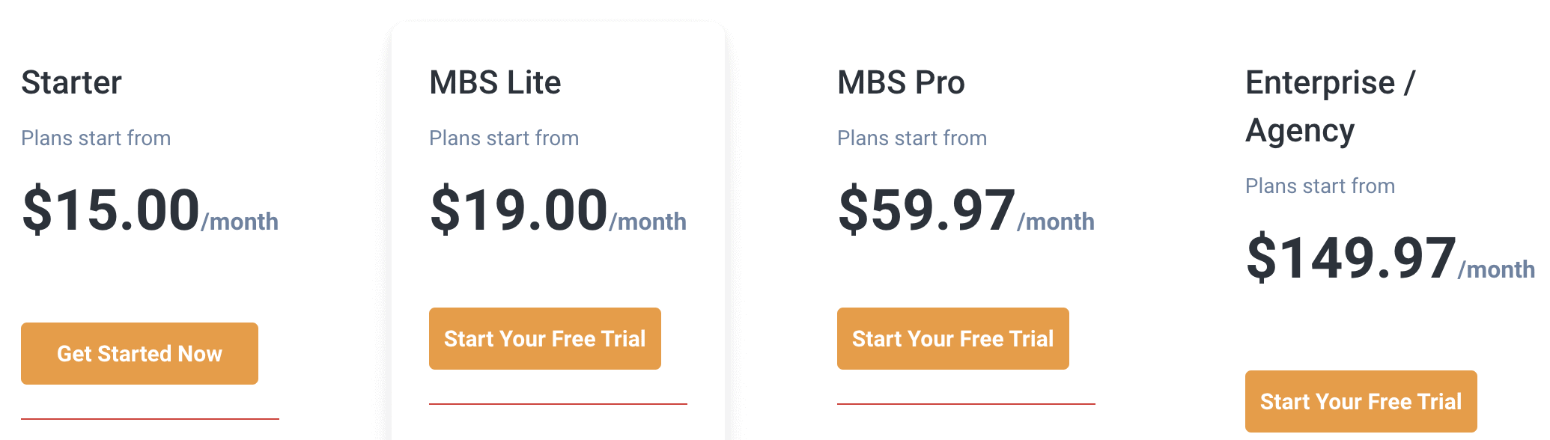Start the Enterprise / Agency free trial
This screenshot has height=440, width=1550.
point(1361,401)
